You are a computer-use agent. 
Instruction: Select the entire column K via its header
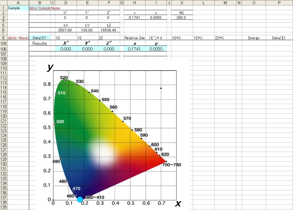click(182, 3)
